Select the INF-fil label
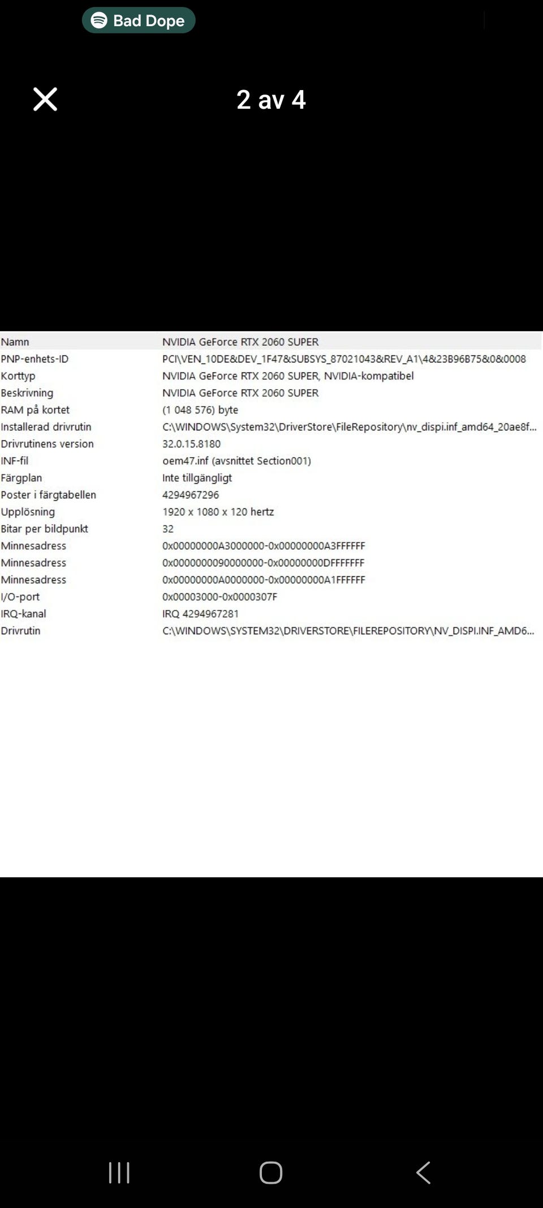The height and width of the screenshot is (1208, 543). [15, 460]
